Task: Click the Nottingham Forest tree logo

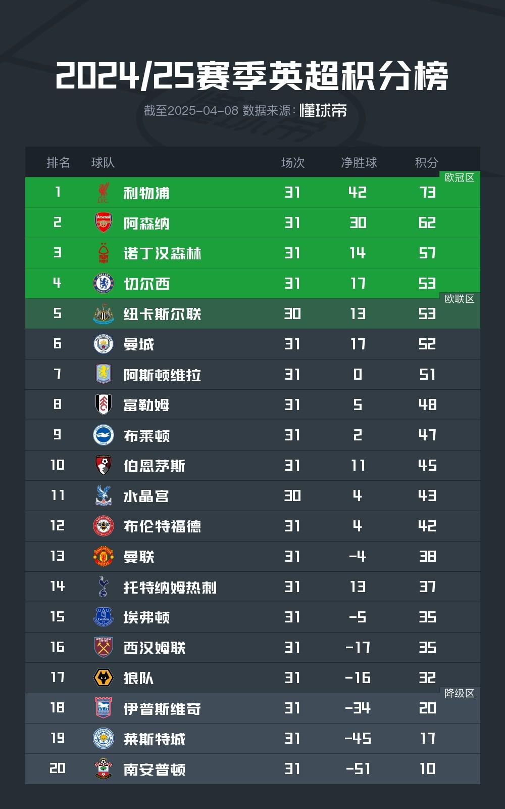Action: click(104, 253)
